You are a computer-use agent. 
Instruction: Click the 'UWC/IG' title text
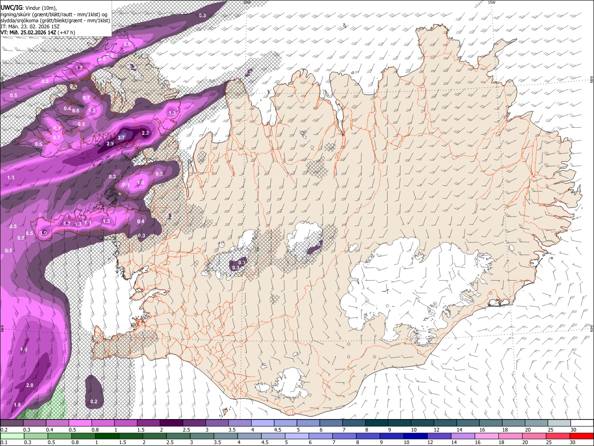tap(11, 7)
